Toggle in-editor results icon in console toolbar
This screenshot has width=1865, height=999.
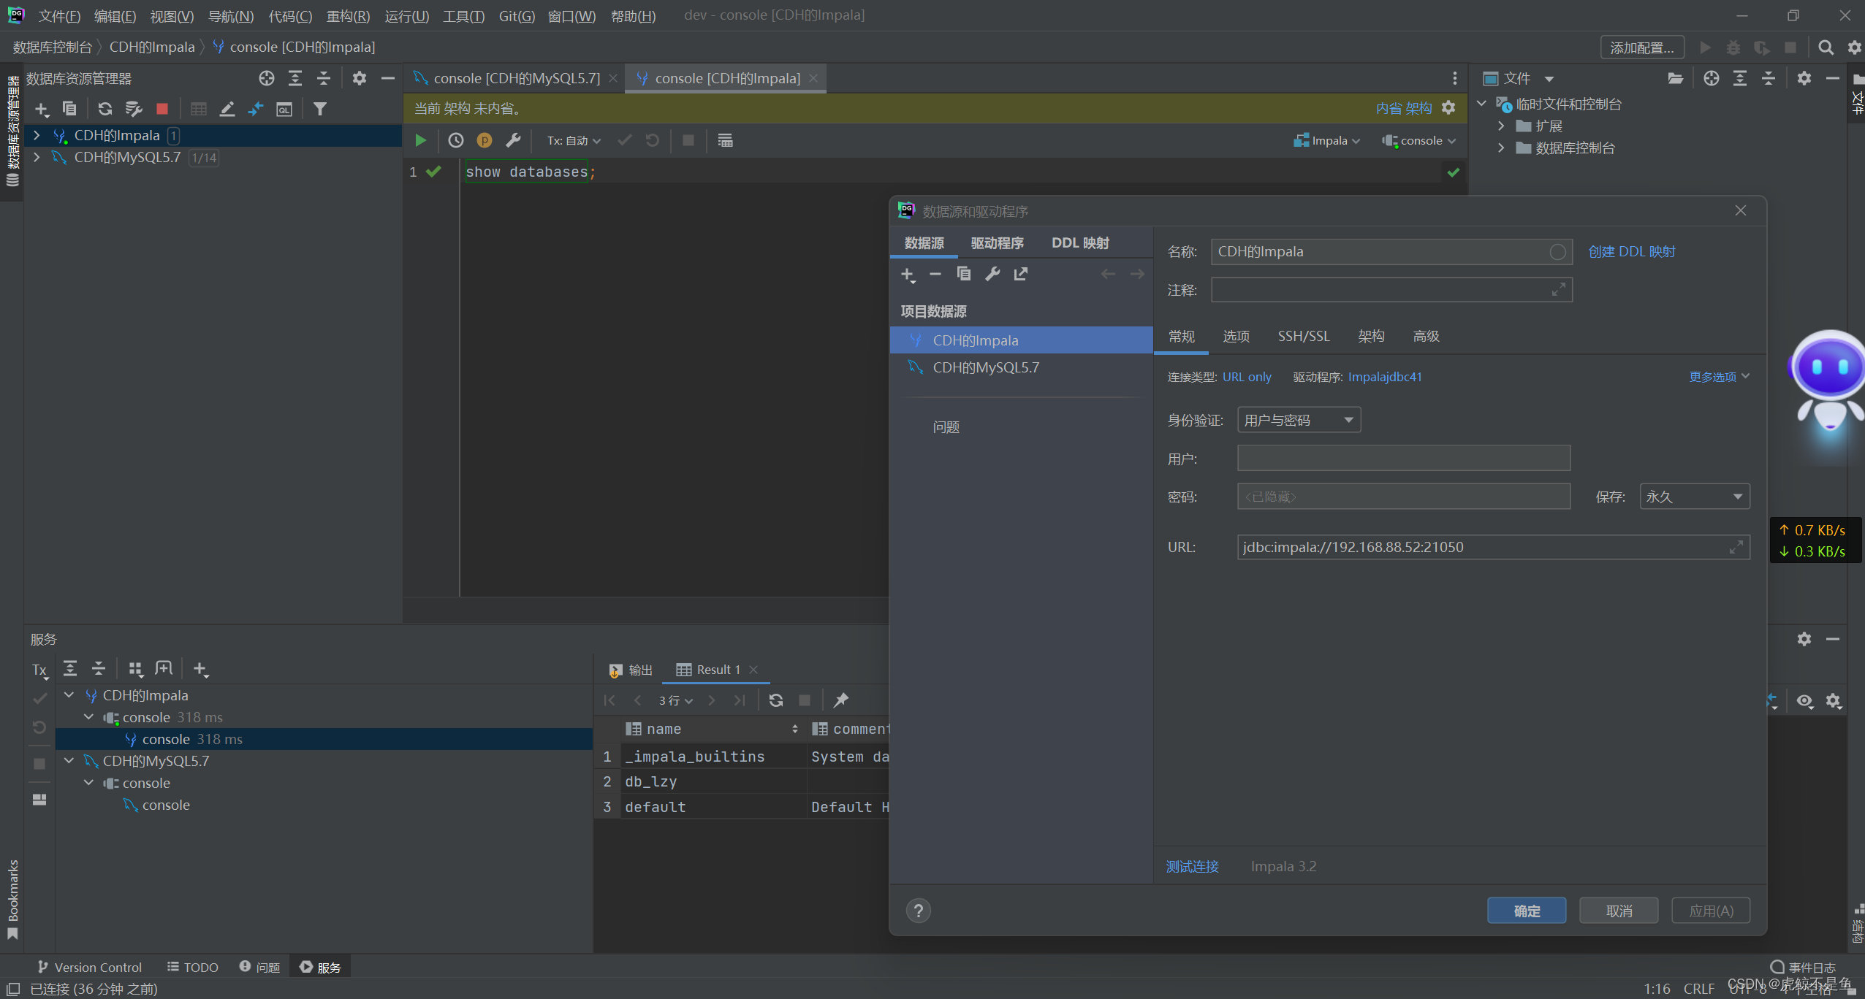pyautogui.click(x=725, y=140)
